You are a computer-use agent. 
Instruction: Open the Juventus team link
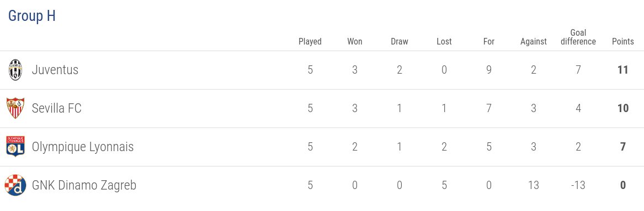(55, 70)
